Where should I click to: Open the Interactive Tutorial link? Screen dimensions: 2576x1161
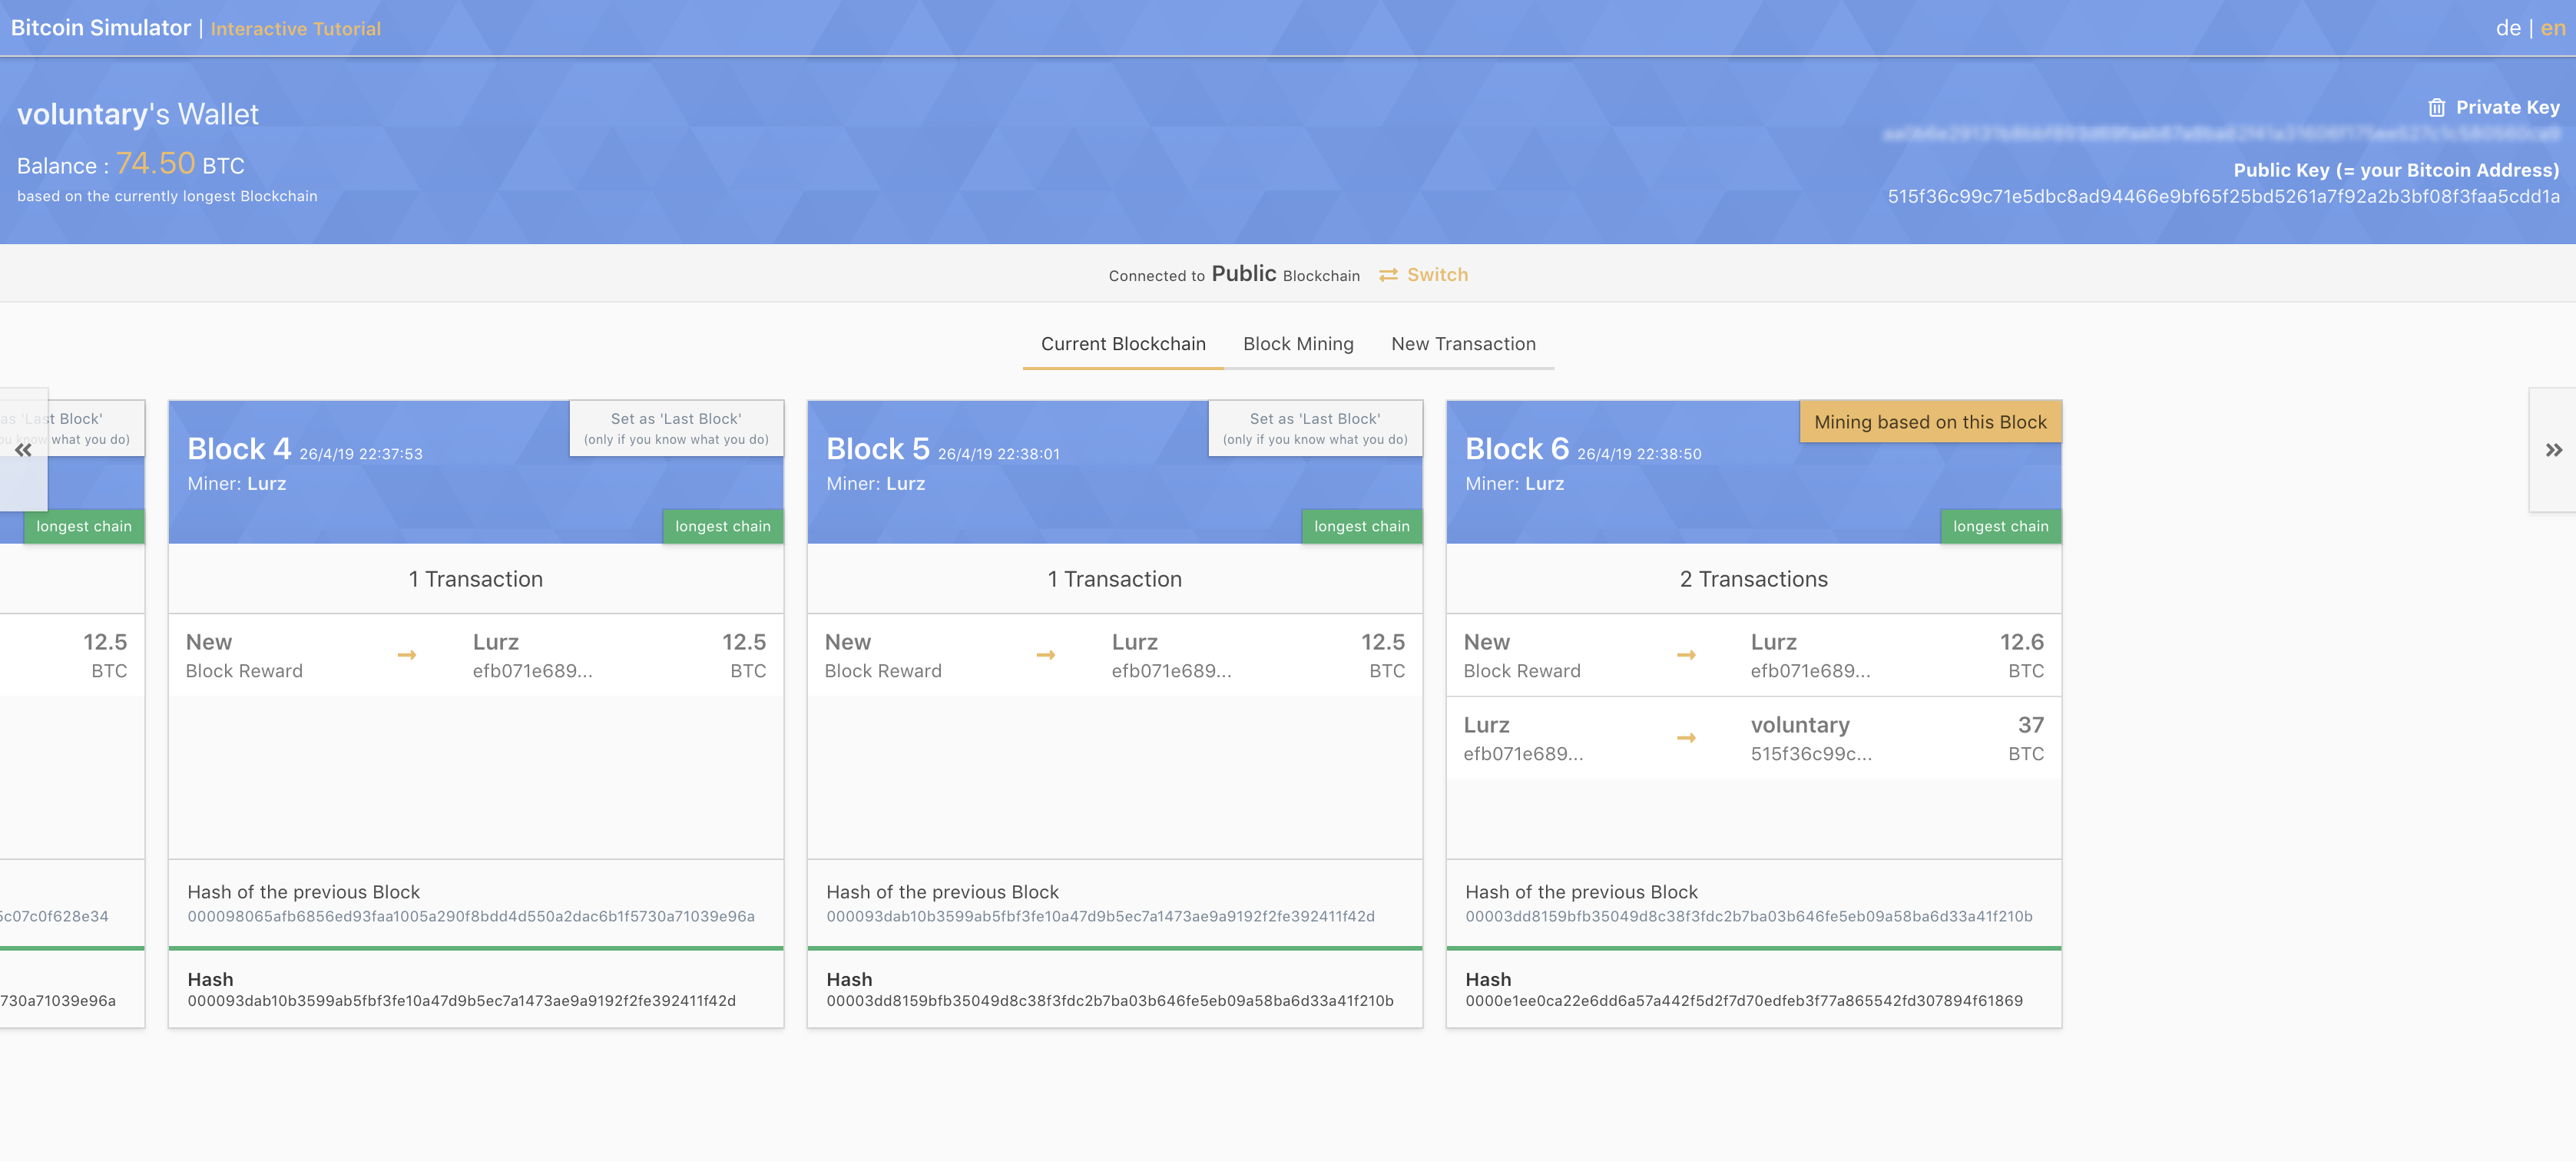(295, 29)
